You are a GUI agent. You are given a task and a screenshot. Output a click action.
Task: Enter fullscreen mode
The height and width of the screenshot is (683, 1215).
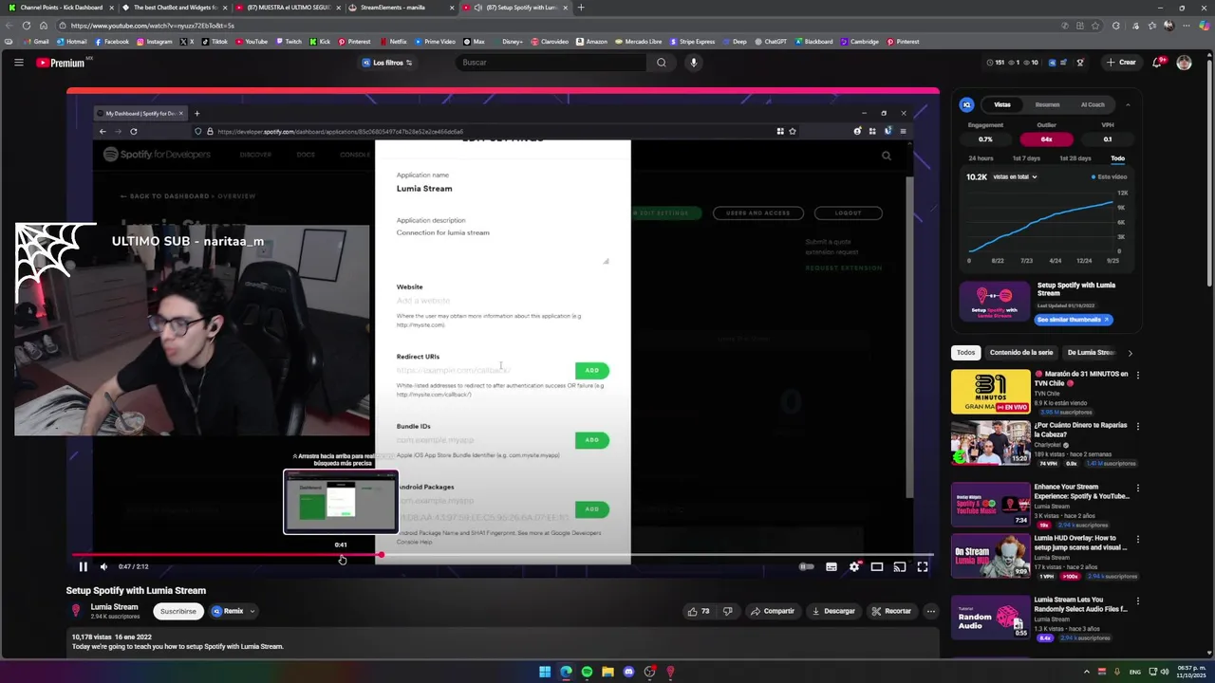[923, 566]
